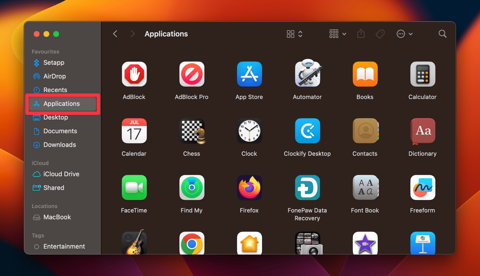Launch the App Store
The width and height of the screenshot is (480, 276).
click(x=249, y=74)
